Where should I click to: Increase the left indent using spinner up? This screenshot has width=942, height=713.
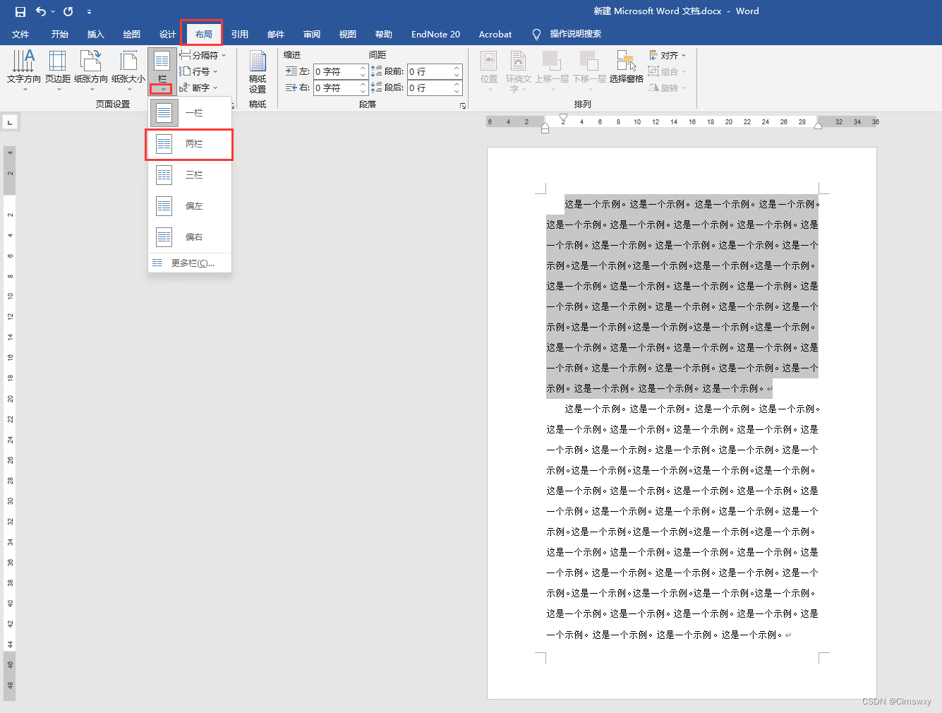click(x=363, y=68)
